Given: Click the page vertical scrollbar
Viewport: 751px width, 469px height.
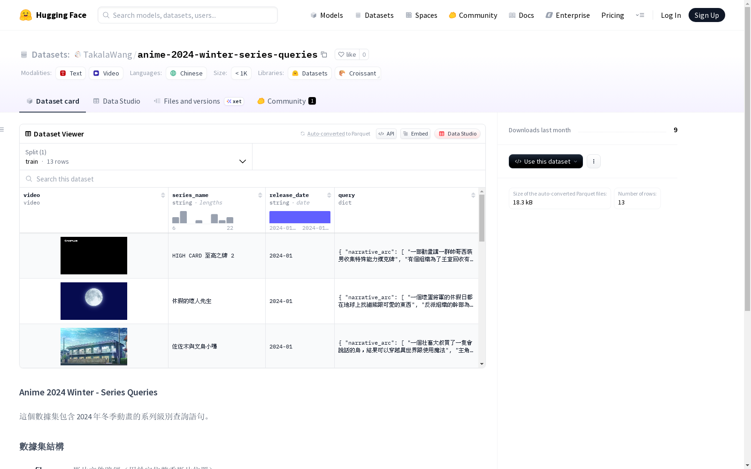Looking at the screenshot, I should pyautogui.click(x=747, y=159).
